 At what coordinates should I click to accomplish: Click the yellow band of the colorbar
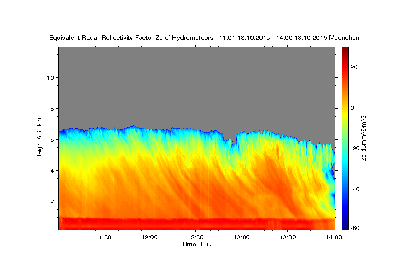[x=345, y=114]
